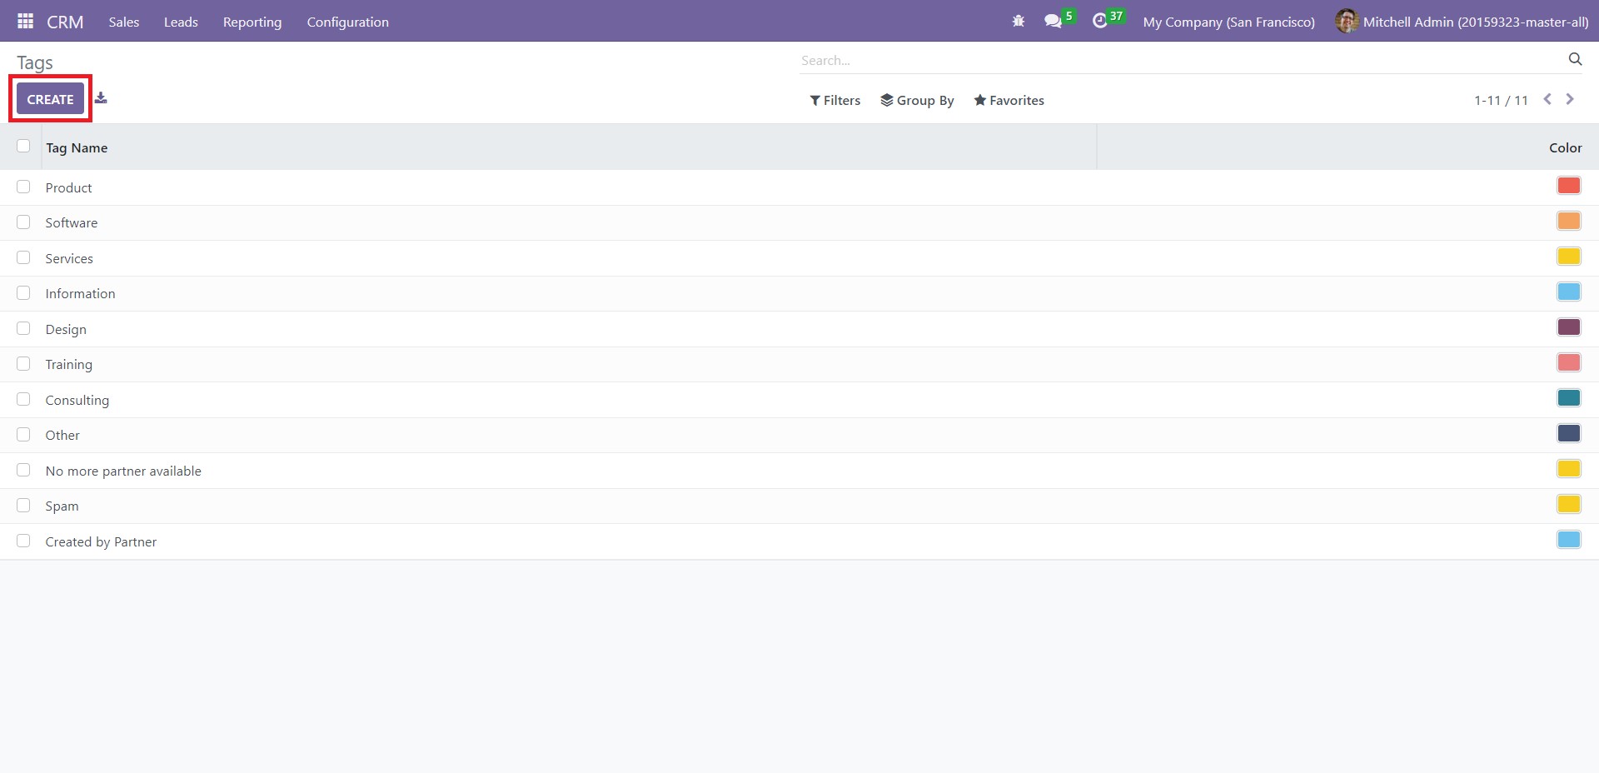Click the debug bug icon
The width and height of the screenshot is (1599, 773).
1018,21
